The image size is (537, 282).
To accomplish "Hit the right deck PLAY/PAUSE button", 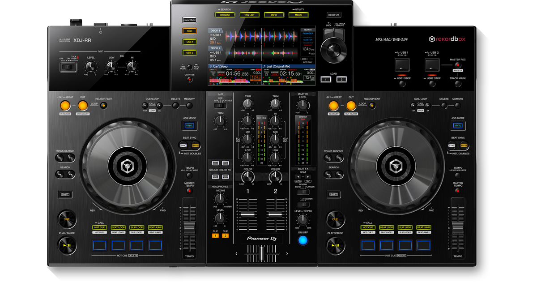I will click(x=336, y=245).
